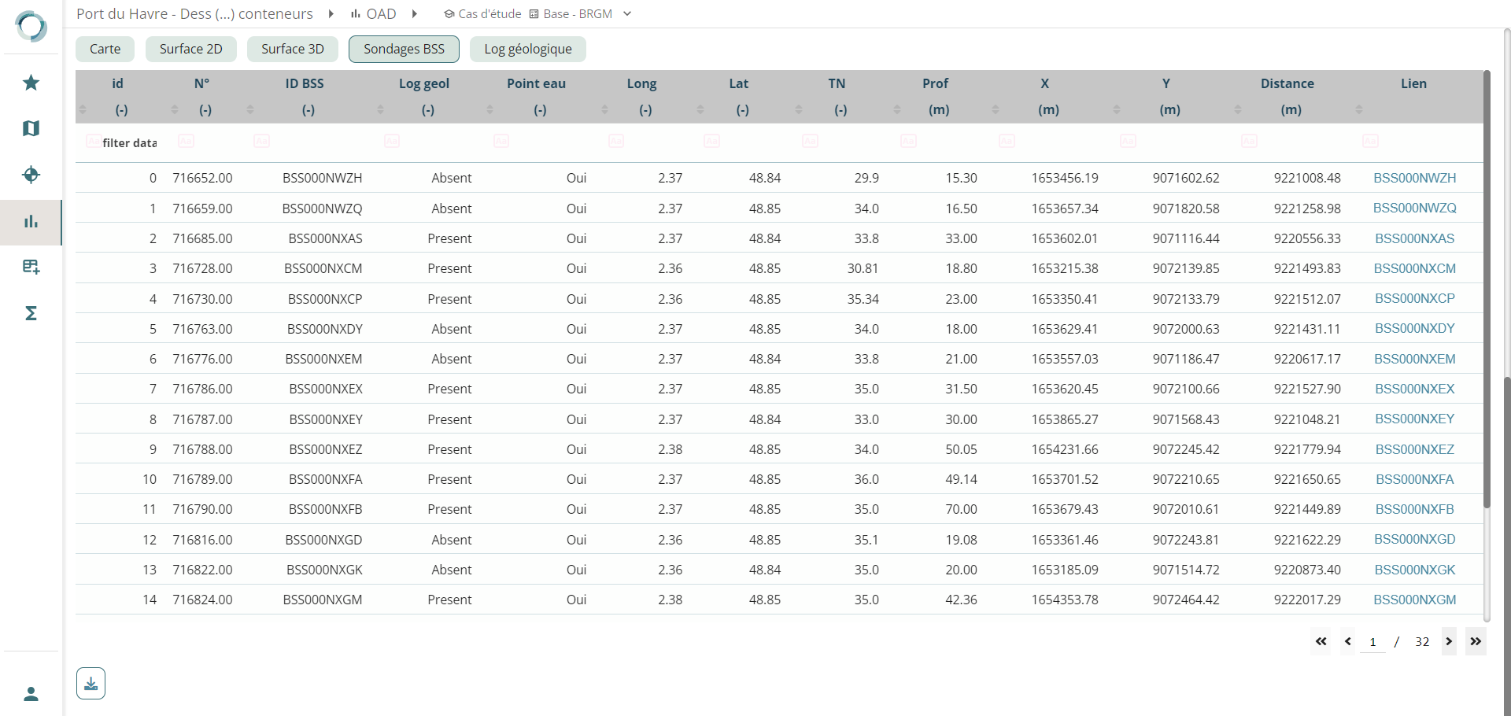Open the map icon in sidebar
The width and height of the screenshot is (1511, 716).
[x=31, y=128]
